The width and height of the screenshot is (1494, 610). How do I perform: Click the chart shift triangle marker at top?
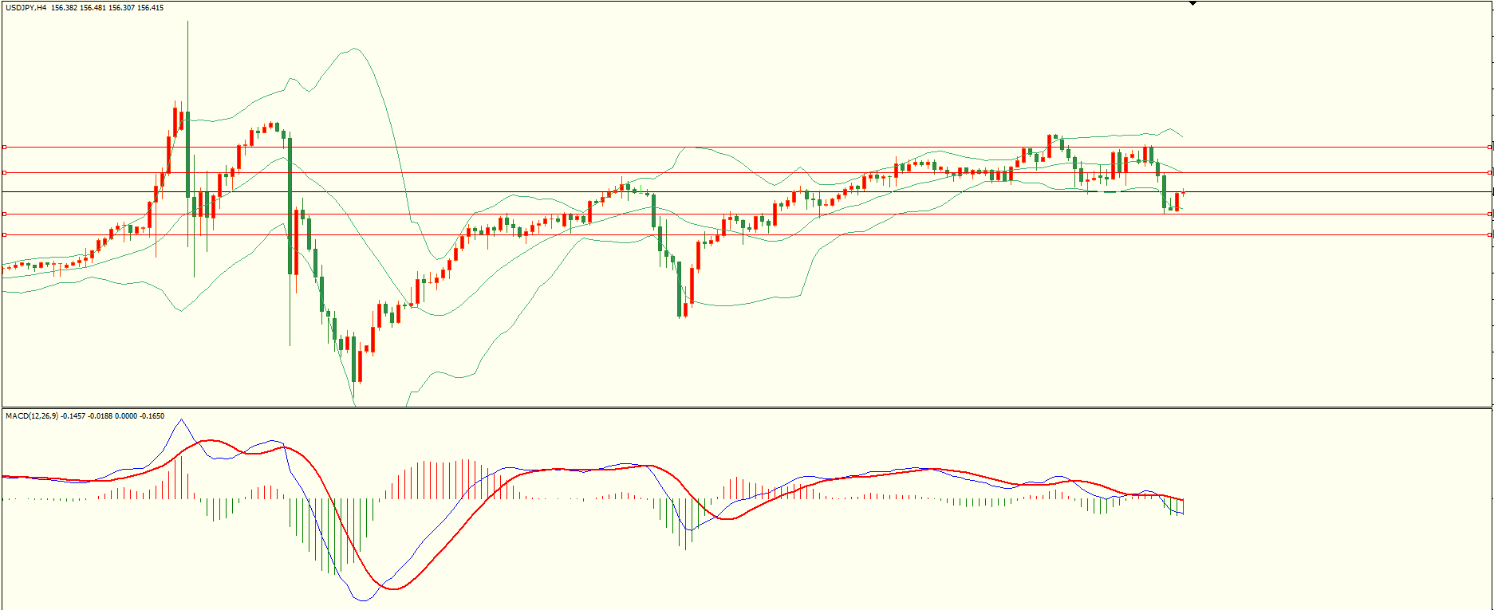[1192, 4]
